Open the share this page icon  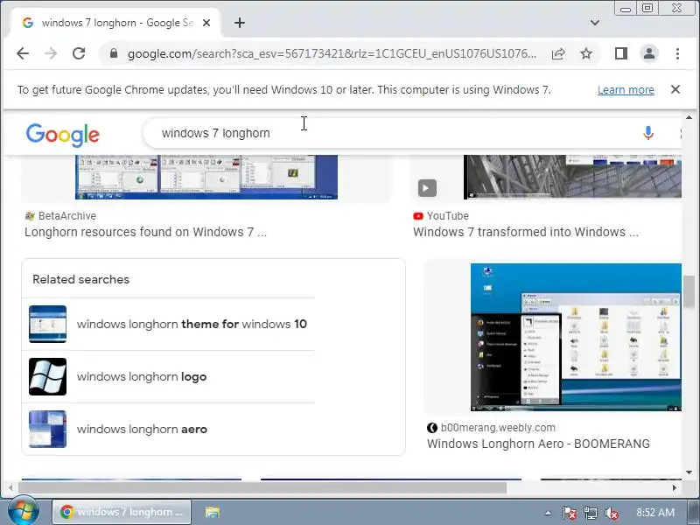coord(558,54)
